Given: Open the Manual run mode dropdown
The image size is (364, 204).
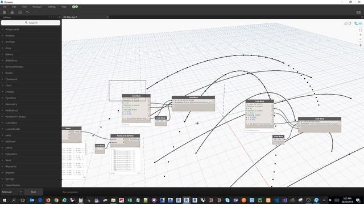Looking at the screenshot, I should [x=11, y=192].
